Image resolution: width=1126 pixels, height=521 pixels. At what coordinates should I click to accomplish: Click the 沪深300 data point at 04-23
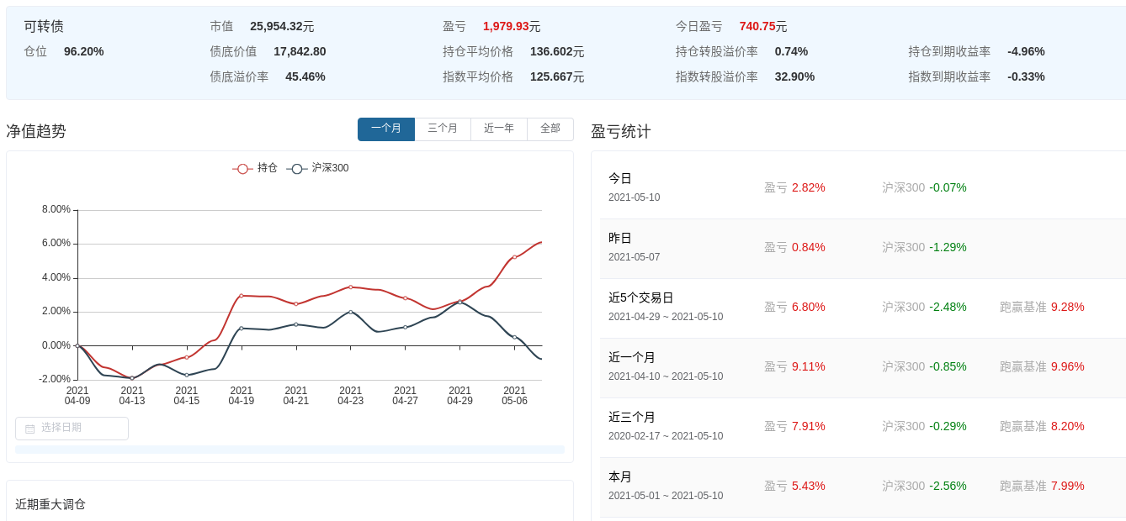tap(351, 312)
